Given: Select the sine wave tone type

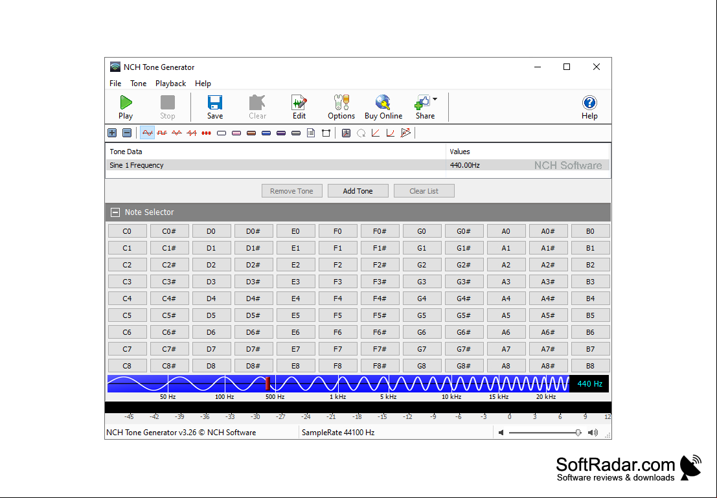Looking at the screenshot, I should coord(147,133).
